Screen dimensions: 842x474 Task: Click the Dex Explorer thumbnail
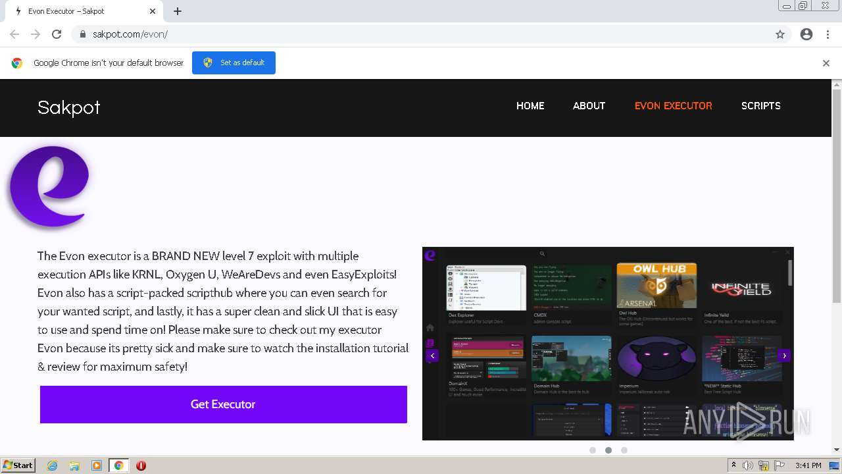click(x=486, y=287)
